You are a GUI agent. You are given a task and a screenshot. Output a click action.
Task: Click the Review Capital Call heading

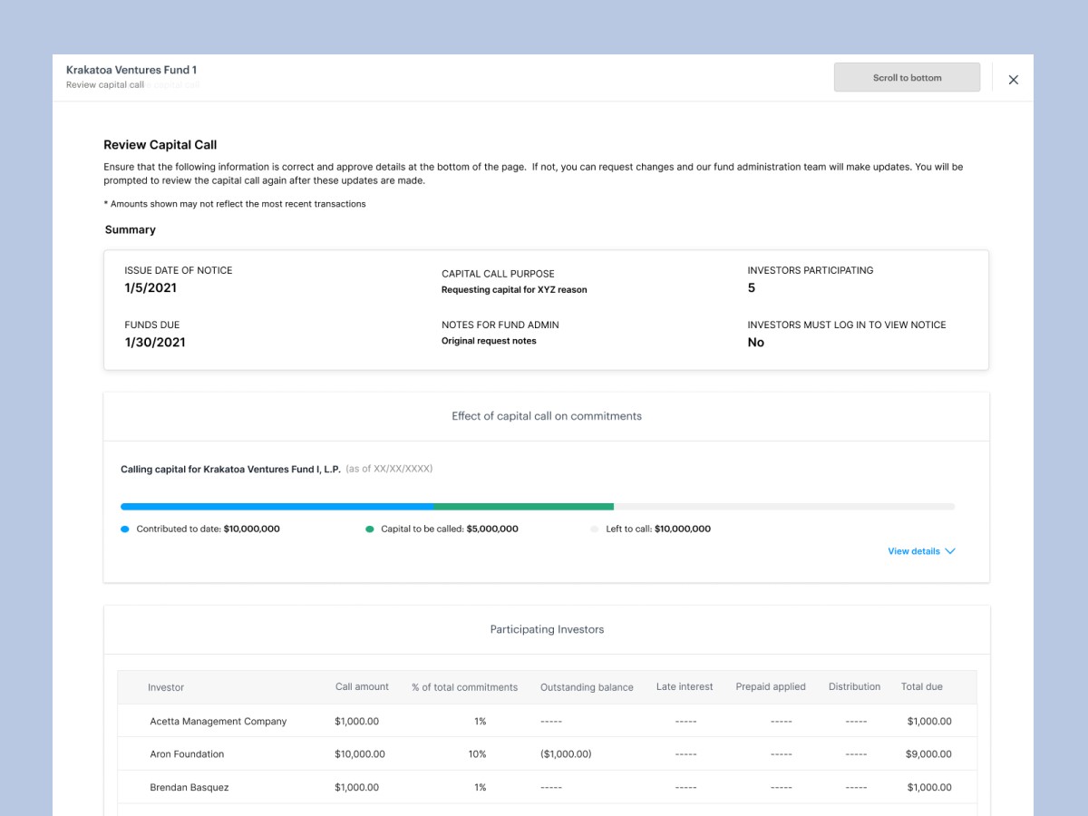(x=160, y=145)
